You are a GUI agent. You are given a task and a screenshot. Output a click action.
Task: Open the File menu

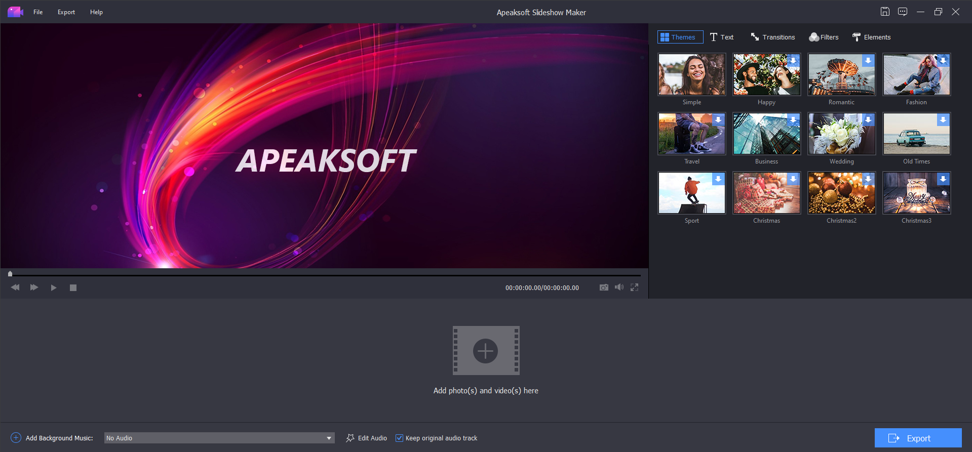pos(38,12)
